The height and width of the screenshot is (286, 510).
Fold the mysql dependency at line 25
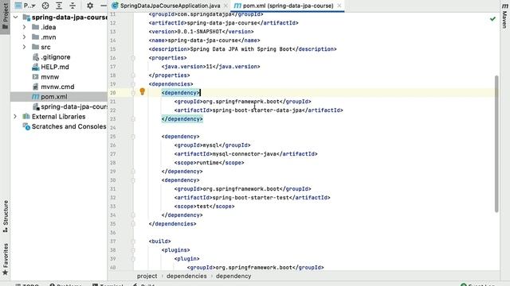133,137
